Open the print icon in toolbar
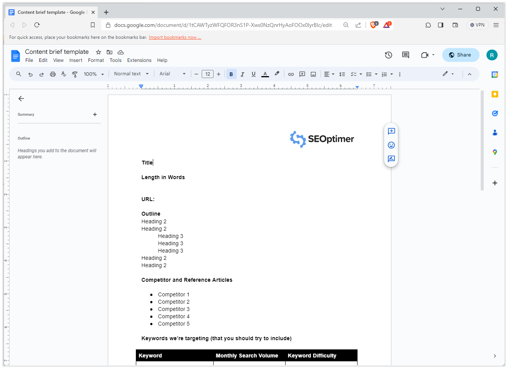This screenshot has height=369, width=508. click(x=53, y=74)
